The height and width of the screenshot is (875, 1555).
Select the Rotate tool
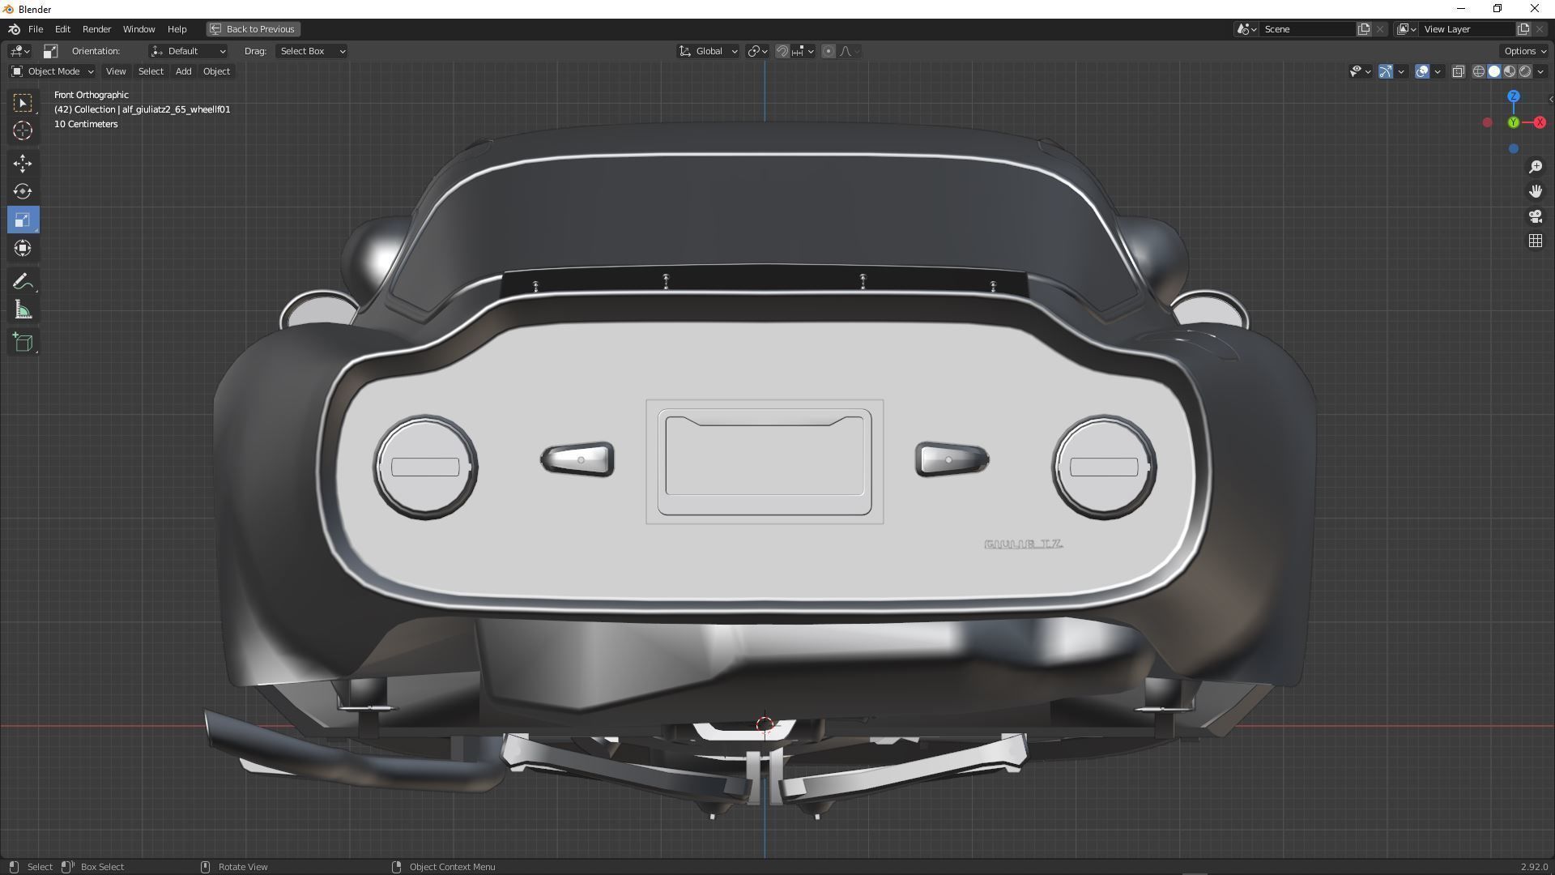pos(22,192)
